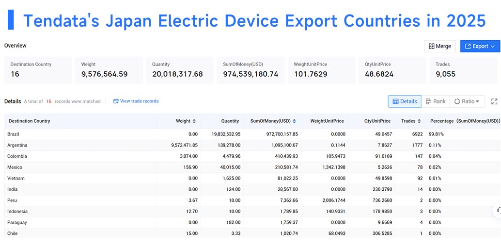Click the View trade records card icon
This screenshot has height=247, width=501.
(x=116, y=101)
